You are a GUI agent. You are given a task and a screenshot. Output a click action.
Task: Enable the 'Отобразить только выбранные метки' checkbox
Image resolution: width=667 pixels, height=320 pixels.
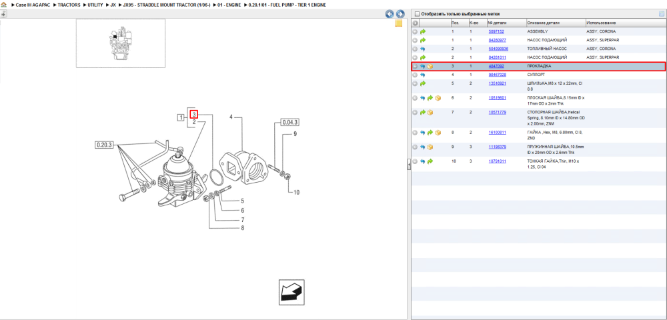pyautogui.click(x=417, y=13)
